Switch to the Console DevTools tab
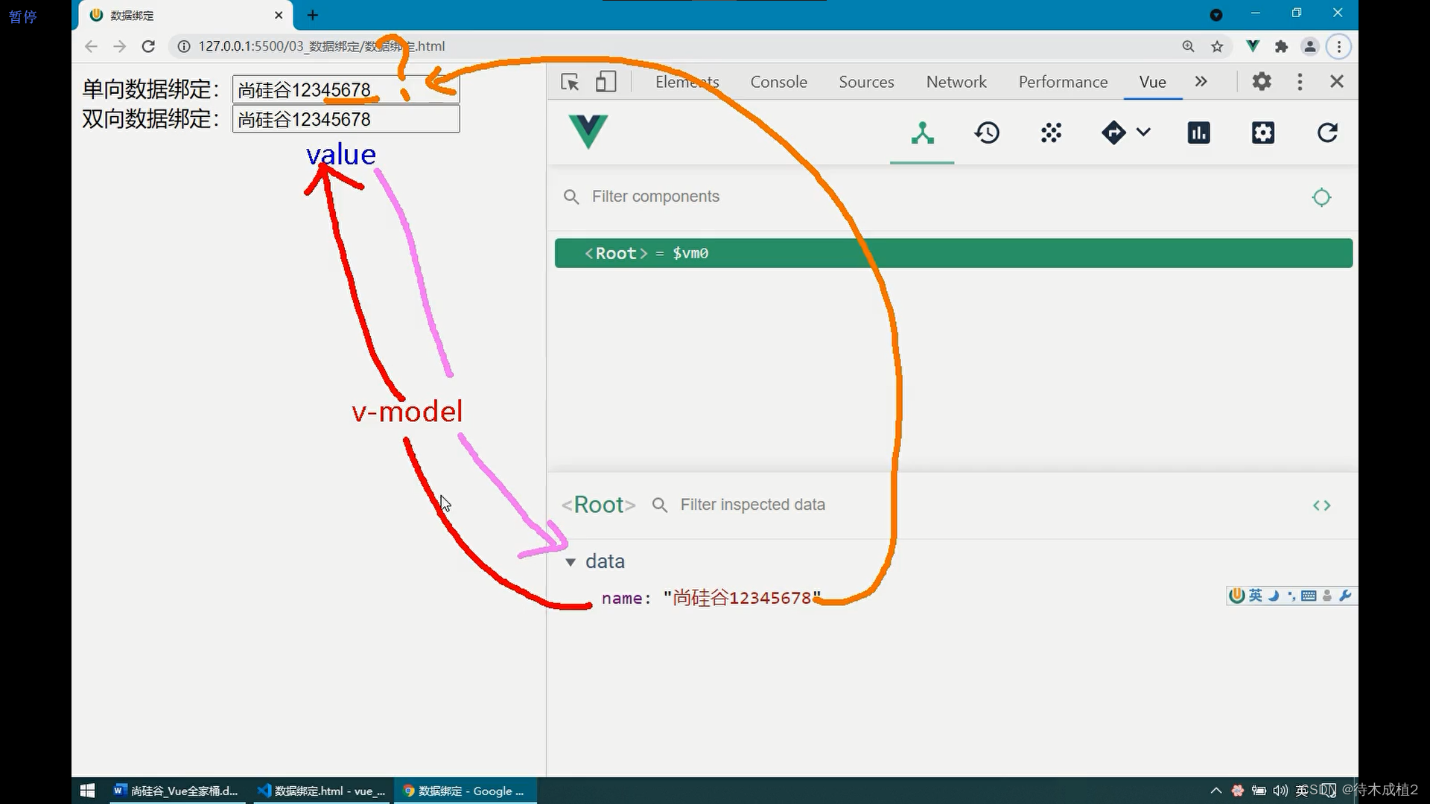1430x804 pixels. [779, 81]
